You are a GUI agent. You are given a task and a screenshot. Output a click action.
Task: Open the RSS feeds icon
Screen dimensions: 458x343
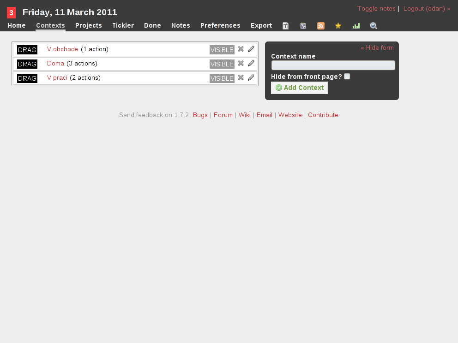coord(321,26)
